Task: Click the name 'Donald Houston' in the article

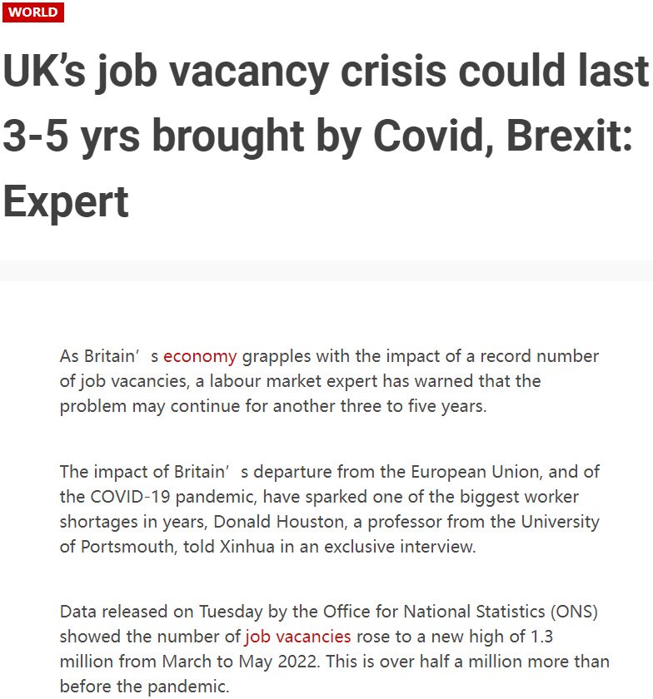Action: tap(280, 522)
